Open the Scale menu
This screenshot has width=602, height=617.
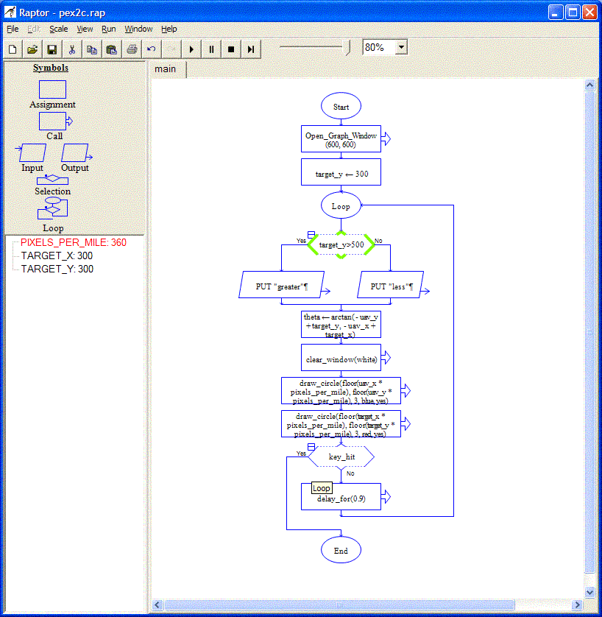[58, 29]
